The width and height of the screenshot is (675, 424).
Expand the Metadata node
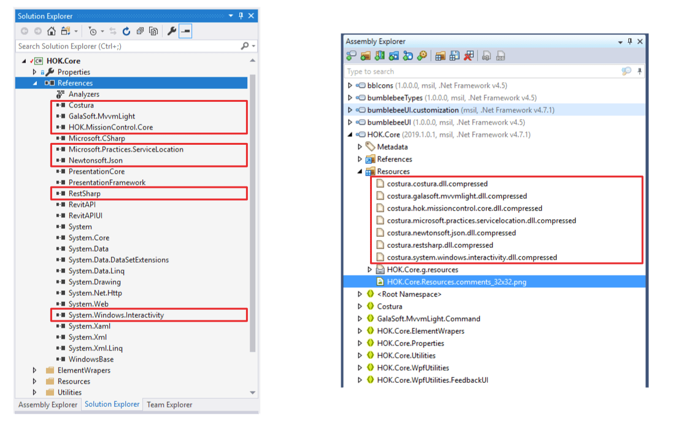pos(360,147)
